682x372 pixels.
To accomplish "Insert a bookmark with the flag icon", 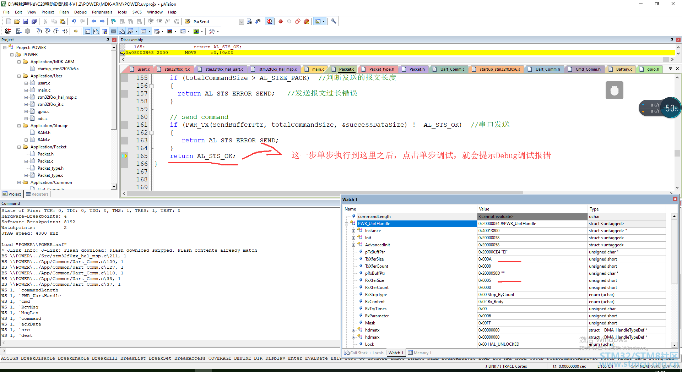I will [x=113, y=21].
